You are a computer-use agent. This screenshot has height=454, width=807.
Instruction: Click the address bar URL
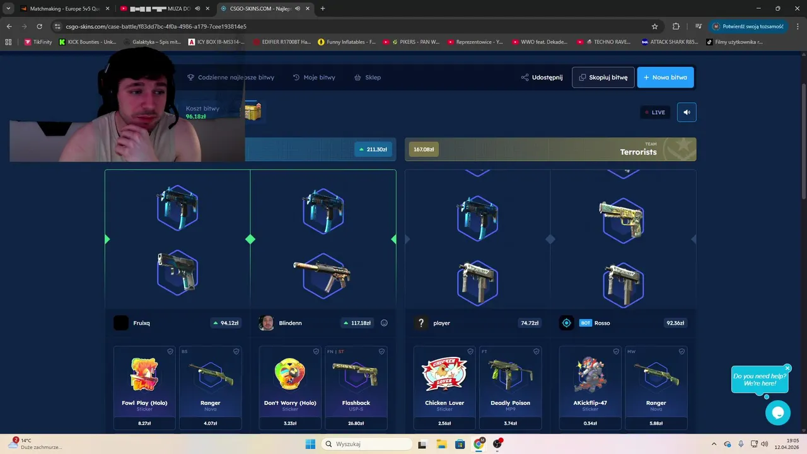[x=156, y=26]
